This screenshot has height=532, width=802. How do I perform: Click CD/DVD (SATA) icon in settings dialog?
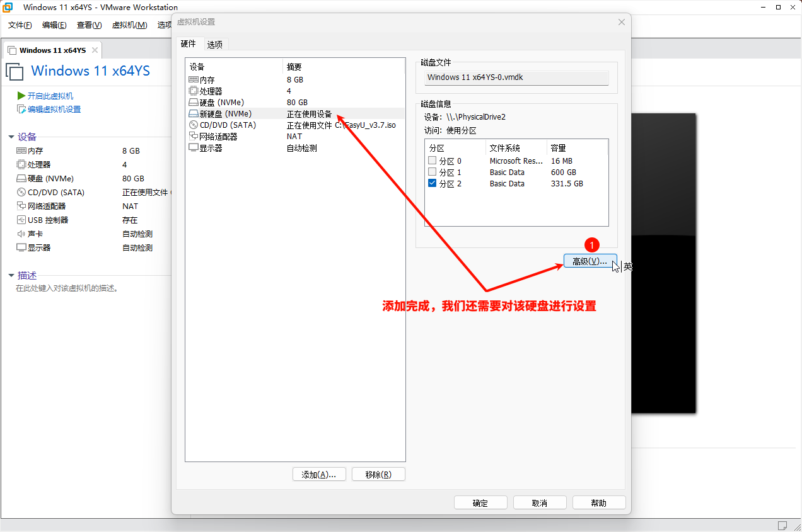(x=194, y=125)
